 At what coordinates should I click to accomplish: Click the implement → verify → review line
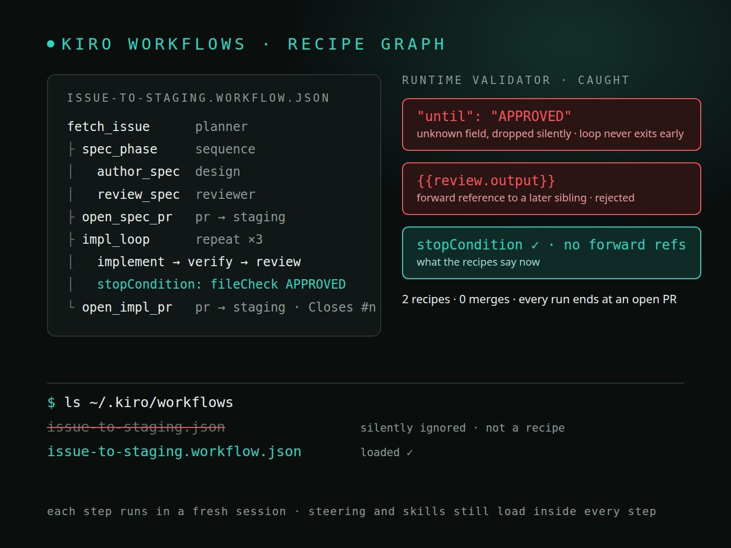[x=199, y=262]
